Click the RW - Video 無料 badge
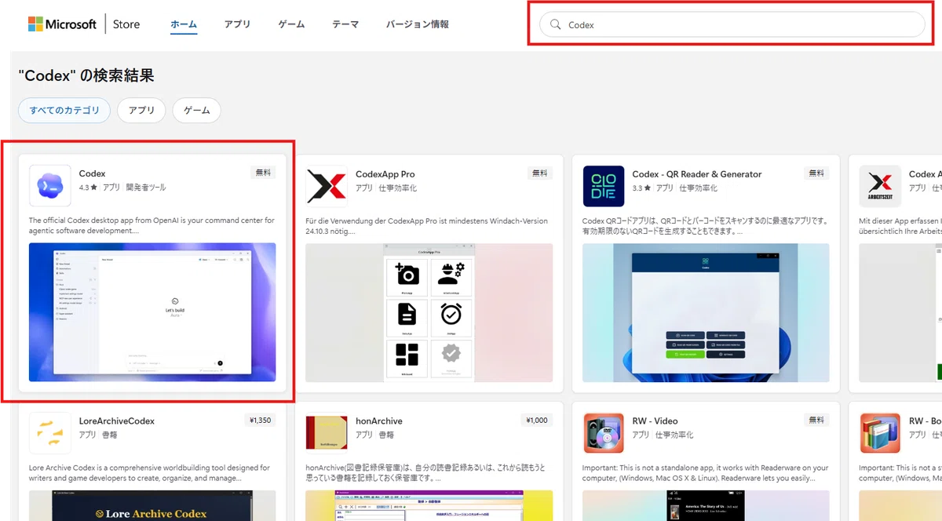This screenshot has width=942, height=521. (816, 420)
